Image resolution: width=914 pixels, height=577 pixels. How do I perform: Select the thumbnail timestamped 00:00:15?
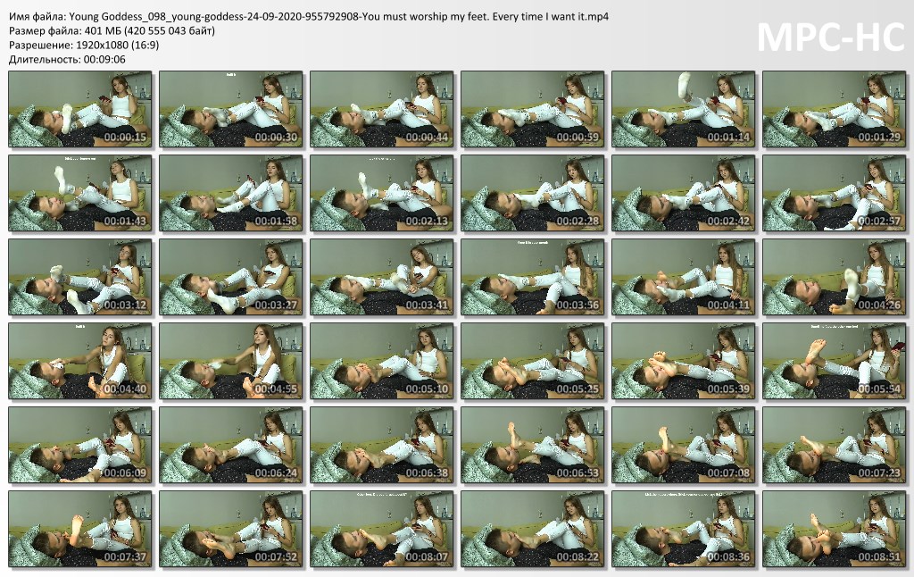coord(79,109)
